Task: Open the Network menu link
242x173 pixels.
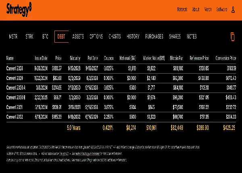Action: (182, 10)
